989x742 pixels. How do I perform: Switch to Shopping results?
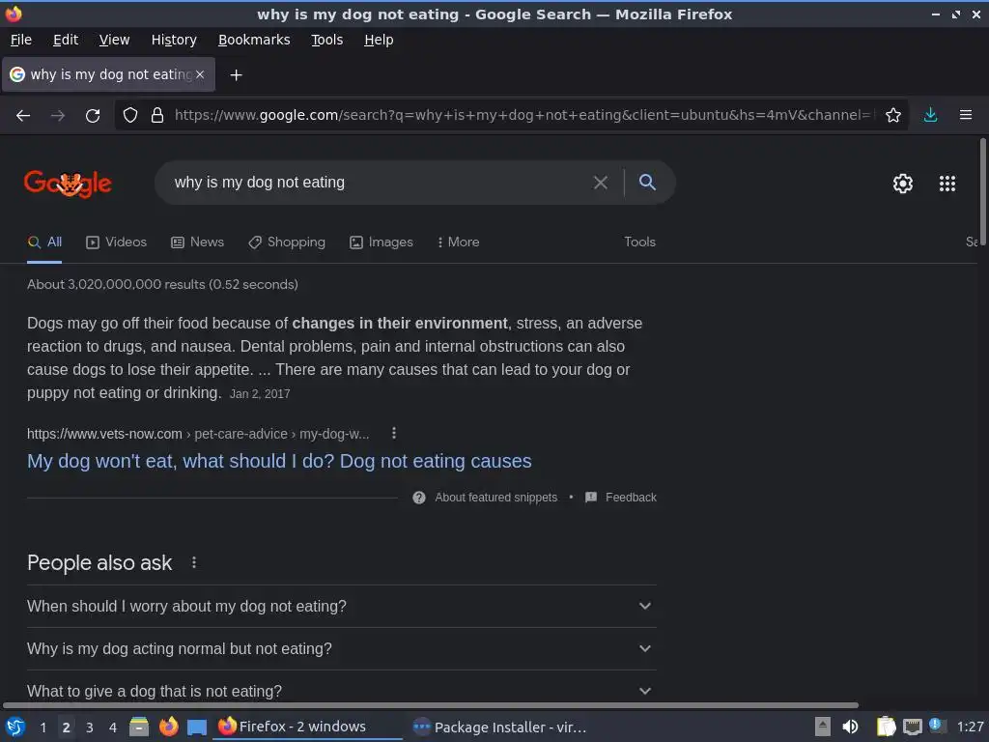[287, 243]
